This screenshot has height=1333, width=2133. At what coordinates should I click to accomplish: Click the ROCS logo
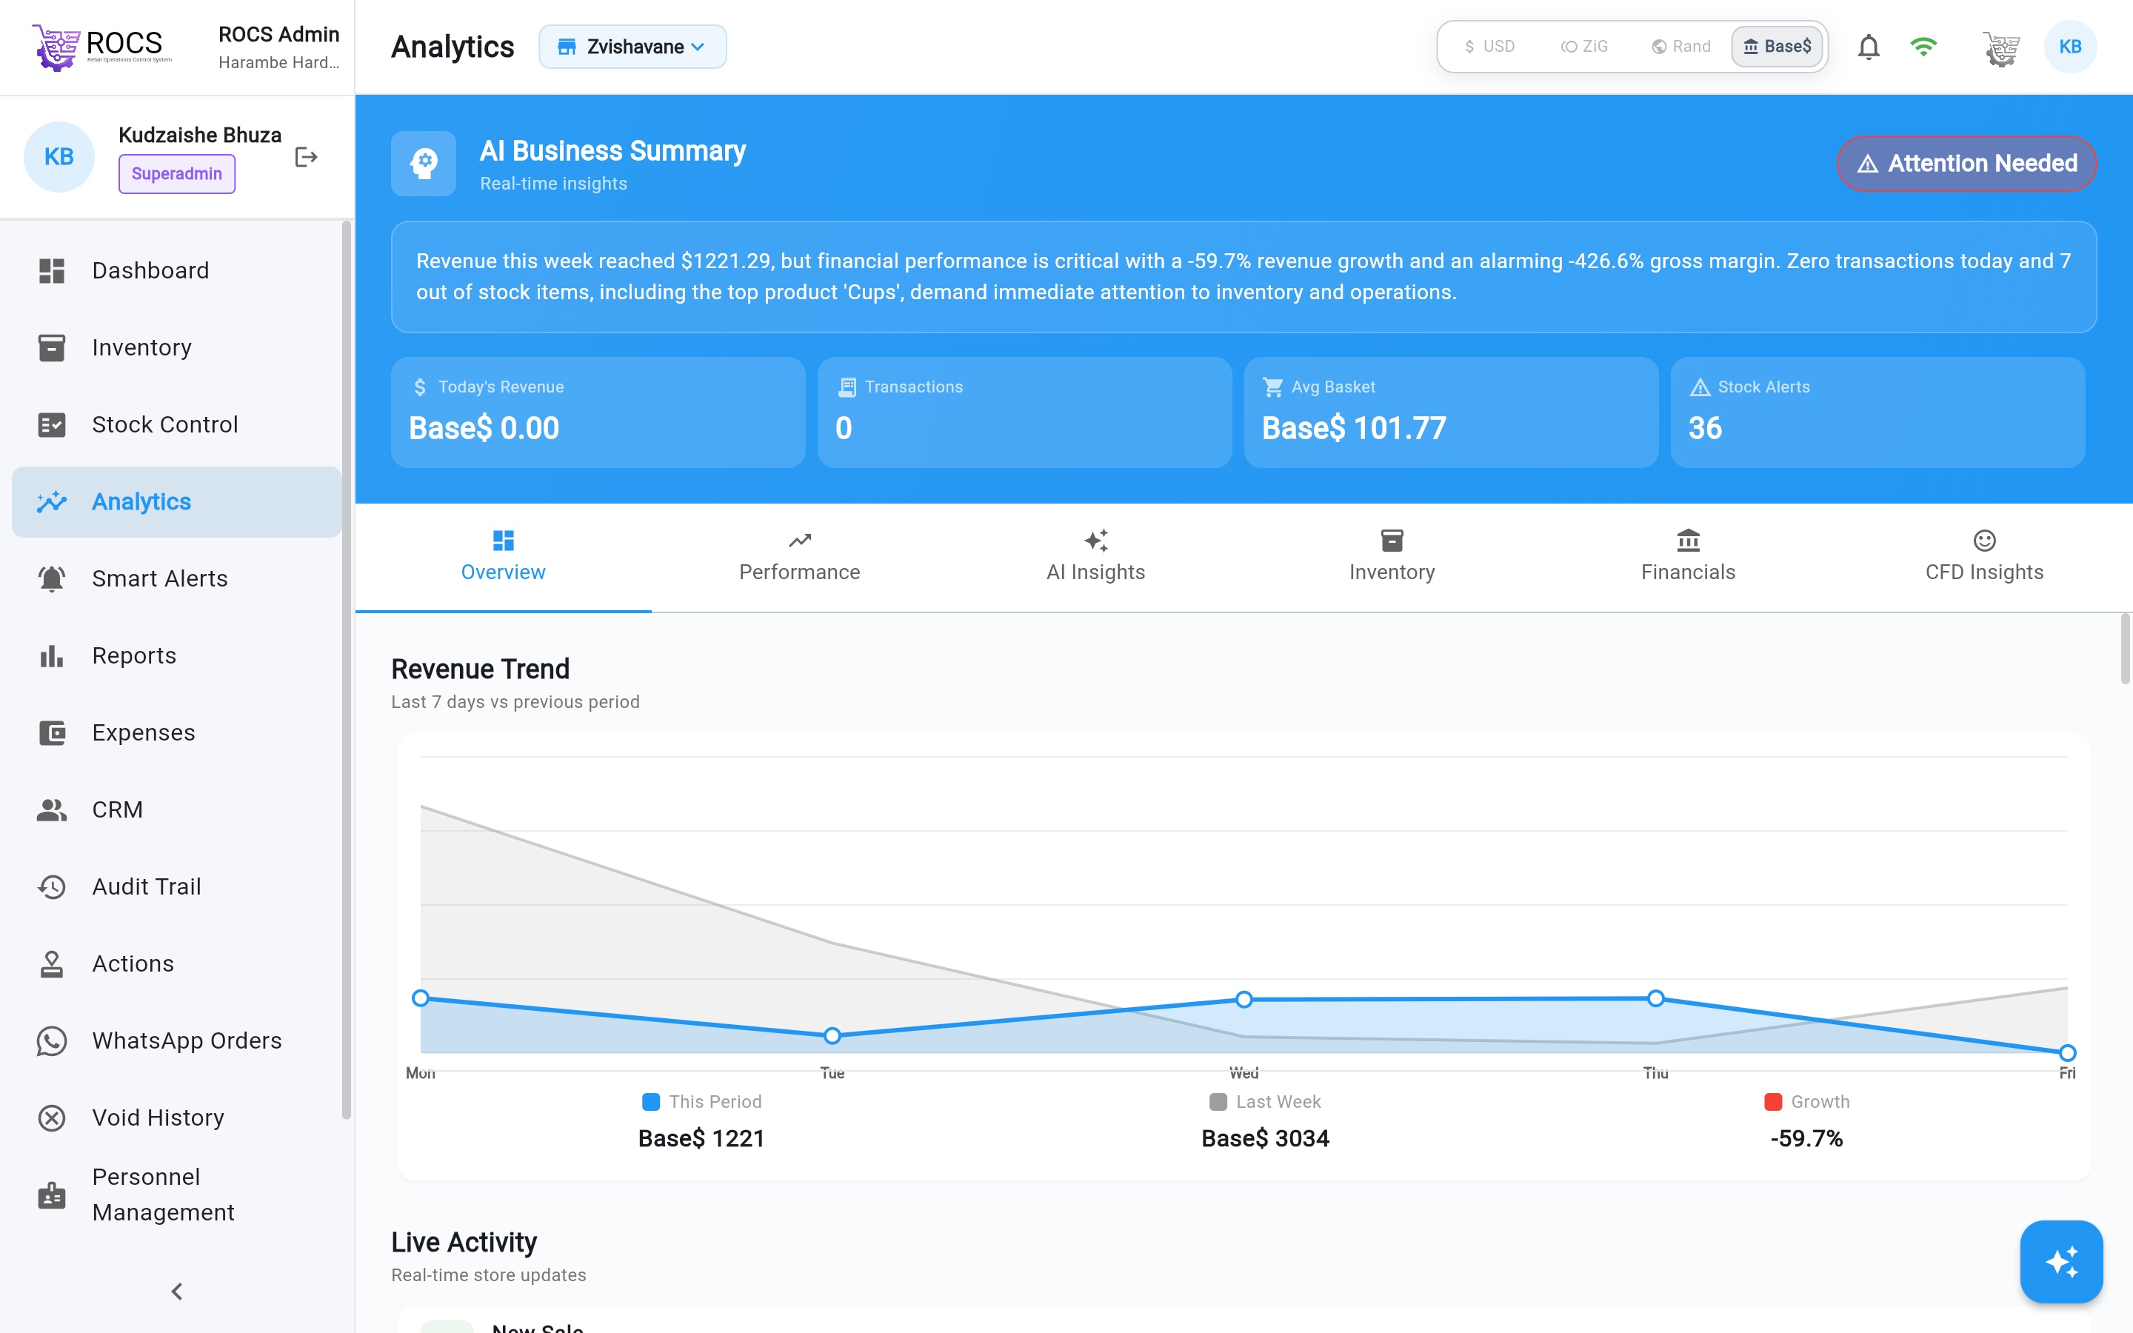click(101, 46)
